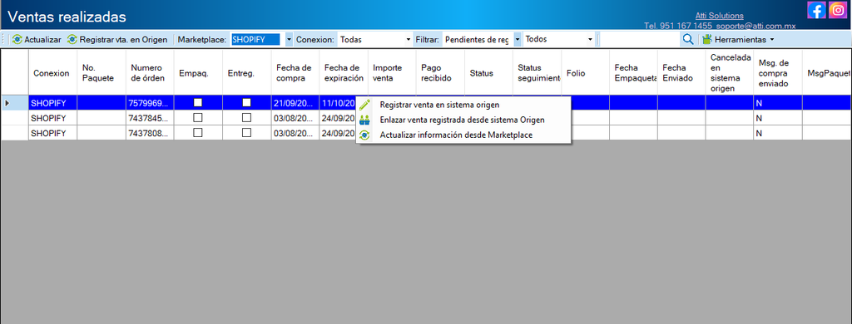Sort by Fecha de expiración header
This screenshot has width=852, height=324.
pos(344,73)
